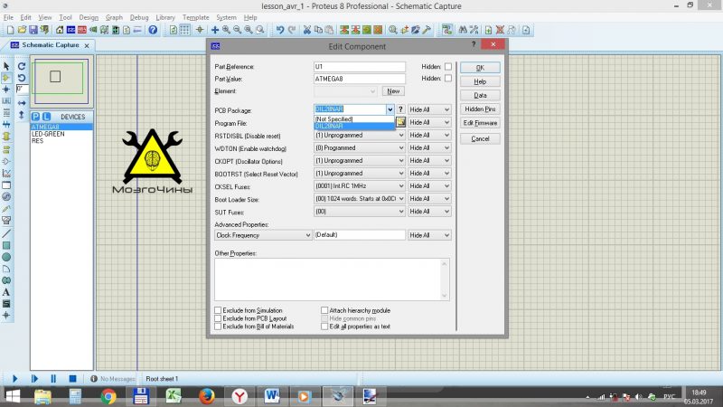Save project with floppy disk icon
The width and height of the screenshot is (723, 407).
[x=33, y=30]
